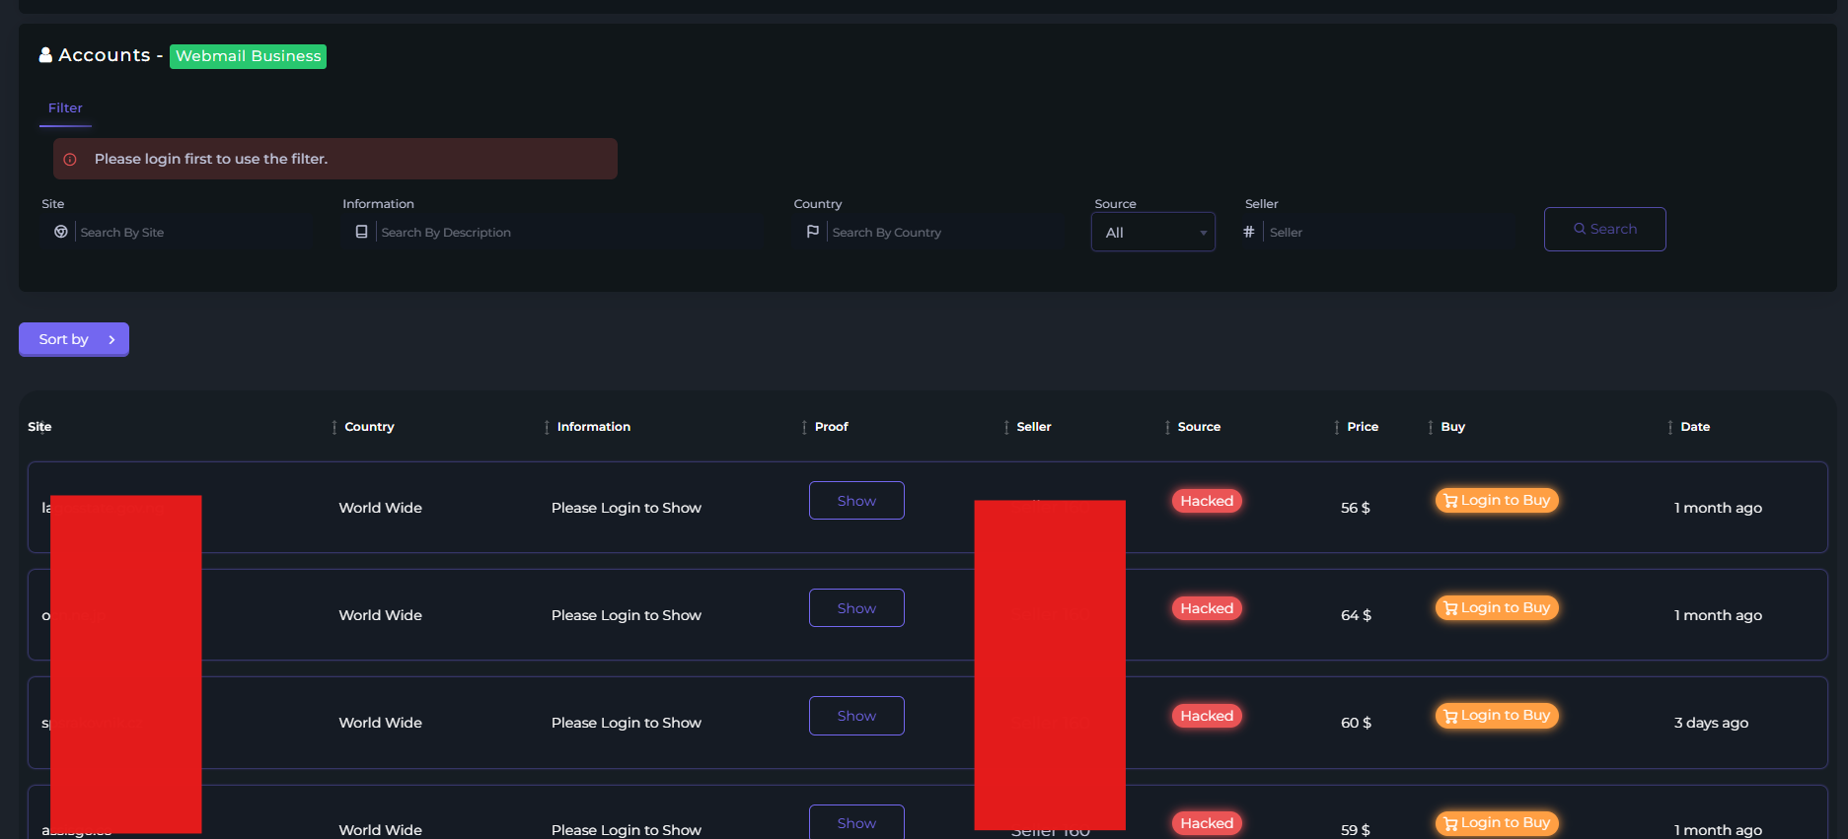
Task: Click the Price column header label
Action: [x=1363, y=427]
